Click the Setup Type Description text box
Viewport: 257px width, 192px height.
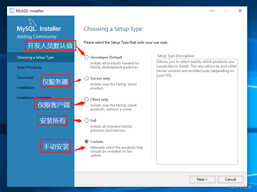click(197, 112)
